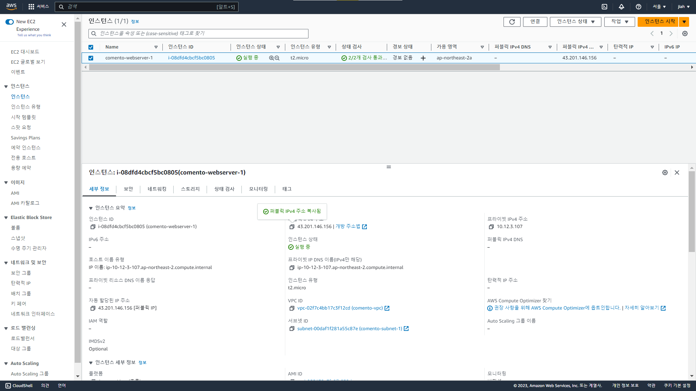Open Elastic IPs in sidebar
The height and width of the screenshot is (391, 696).
21,283
